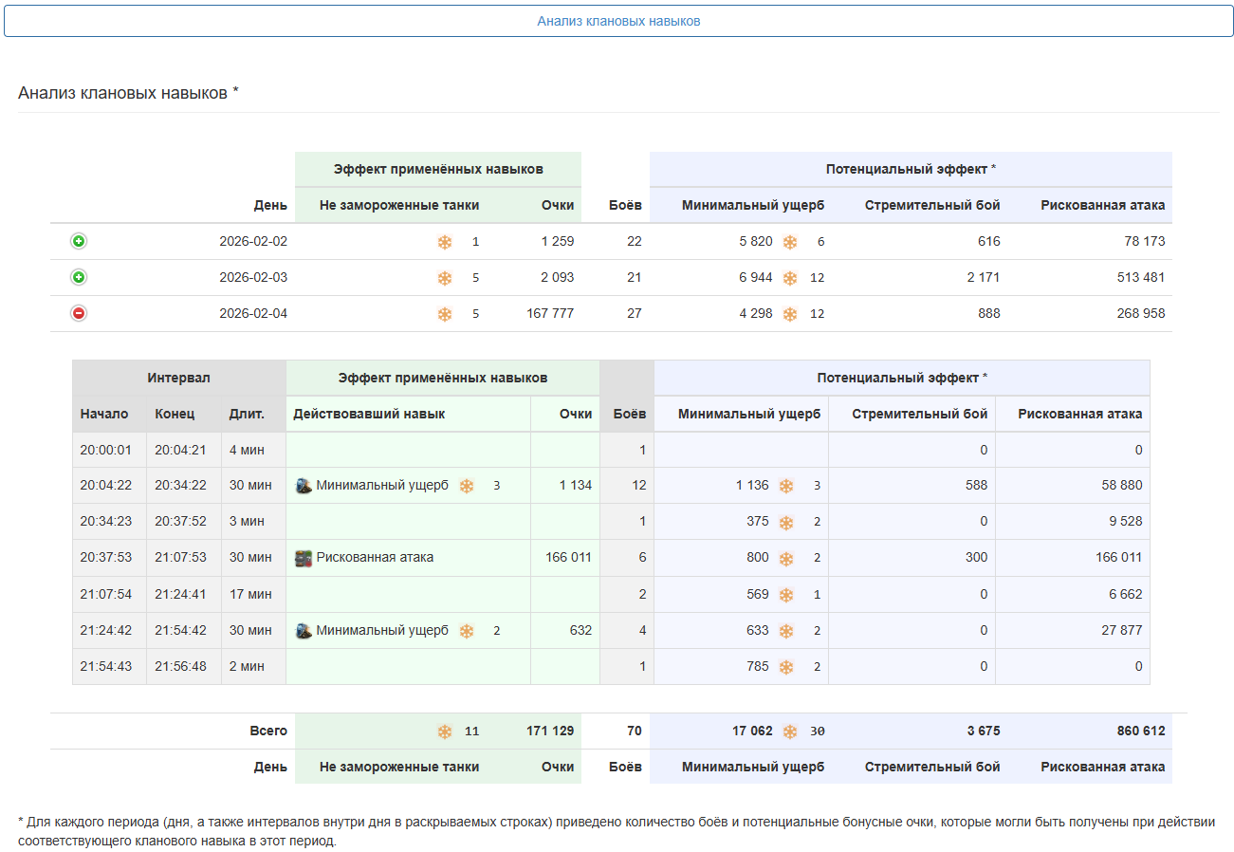
Task: Click the snowflake icon next to 1 136
Action: pyautogui.click(x=786, y=486)
